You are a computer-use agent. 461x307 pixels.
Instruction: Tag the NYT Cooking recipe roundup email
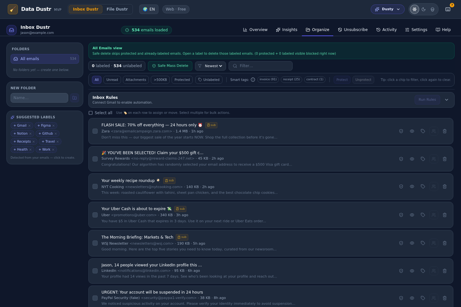[x=423, y=186]
